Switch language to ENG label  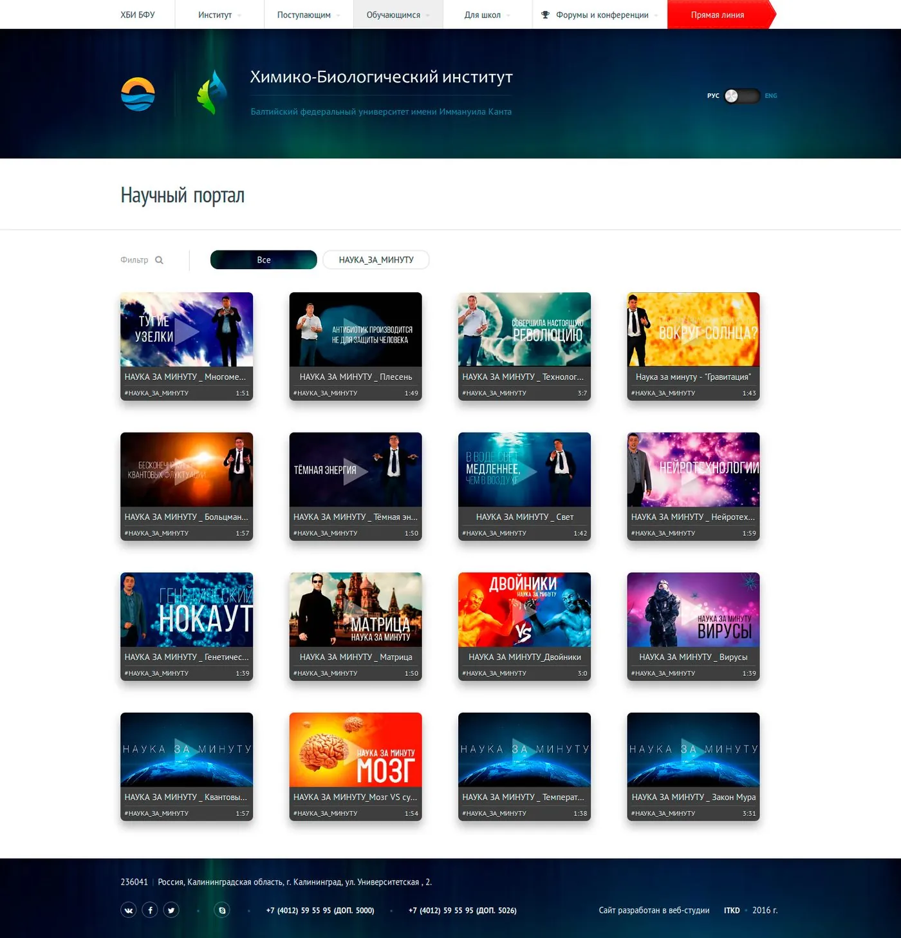771,96
